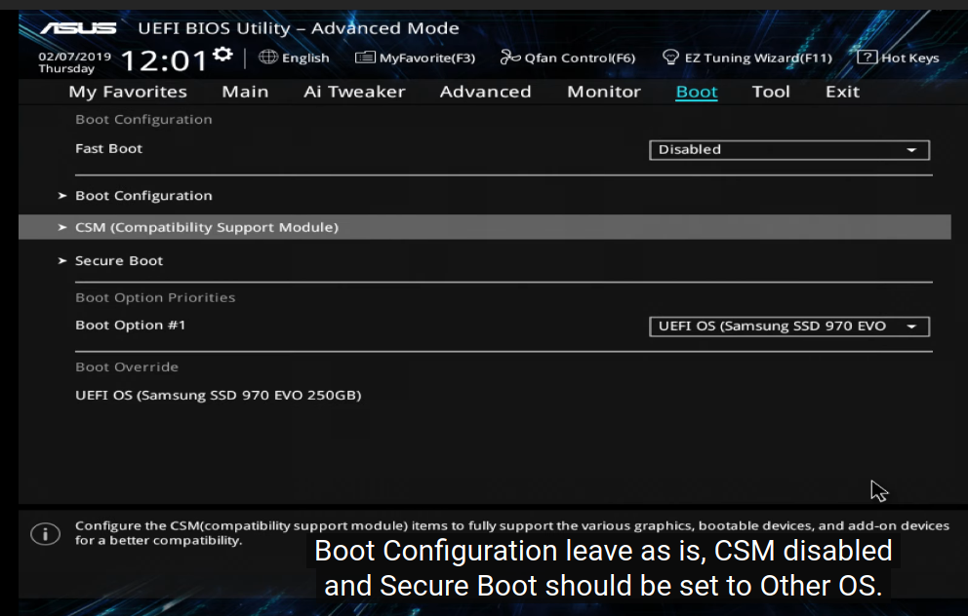968x616 pixels.
Task: Click the settings gear next to the clock
Action: (x=222, y=55)
